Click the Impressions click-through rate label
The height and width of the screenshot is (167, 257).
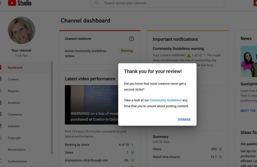coord(86,160)
